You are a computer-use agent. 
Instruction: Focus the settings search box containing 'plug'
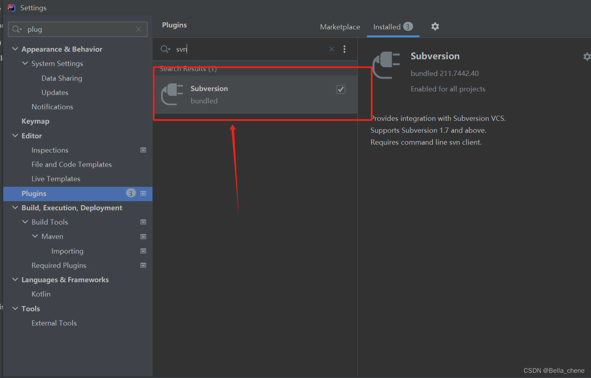pyautogui.click(x=78, y=29)
